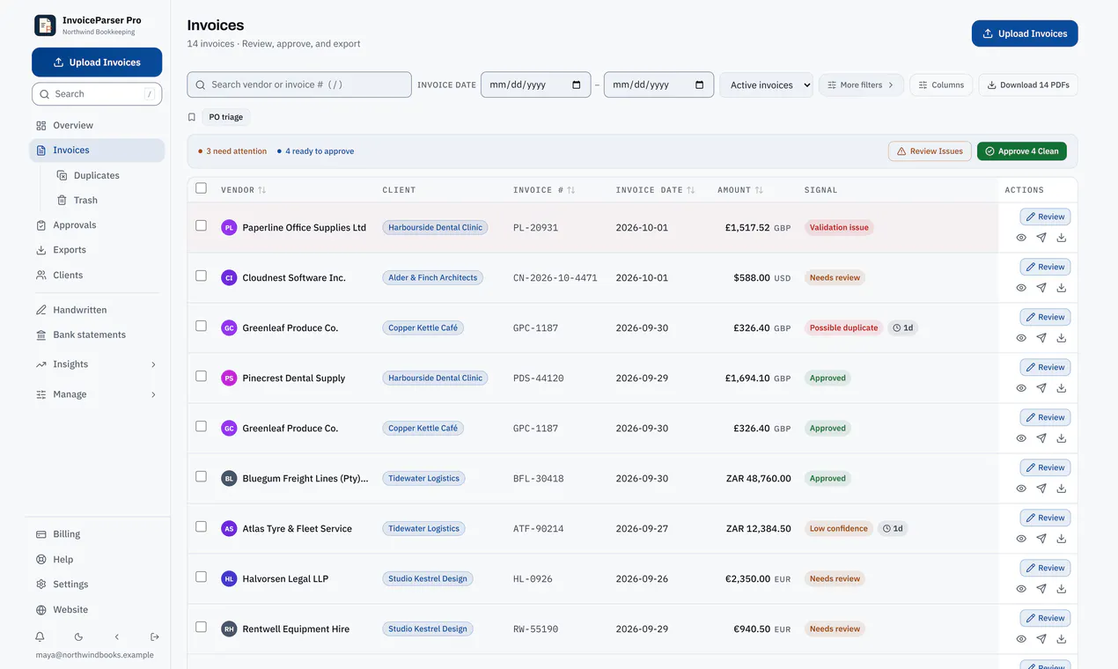This screenshot has width=1118, height=669.
Task: Expand the More filters panel
Action: tap(861, 85)
